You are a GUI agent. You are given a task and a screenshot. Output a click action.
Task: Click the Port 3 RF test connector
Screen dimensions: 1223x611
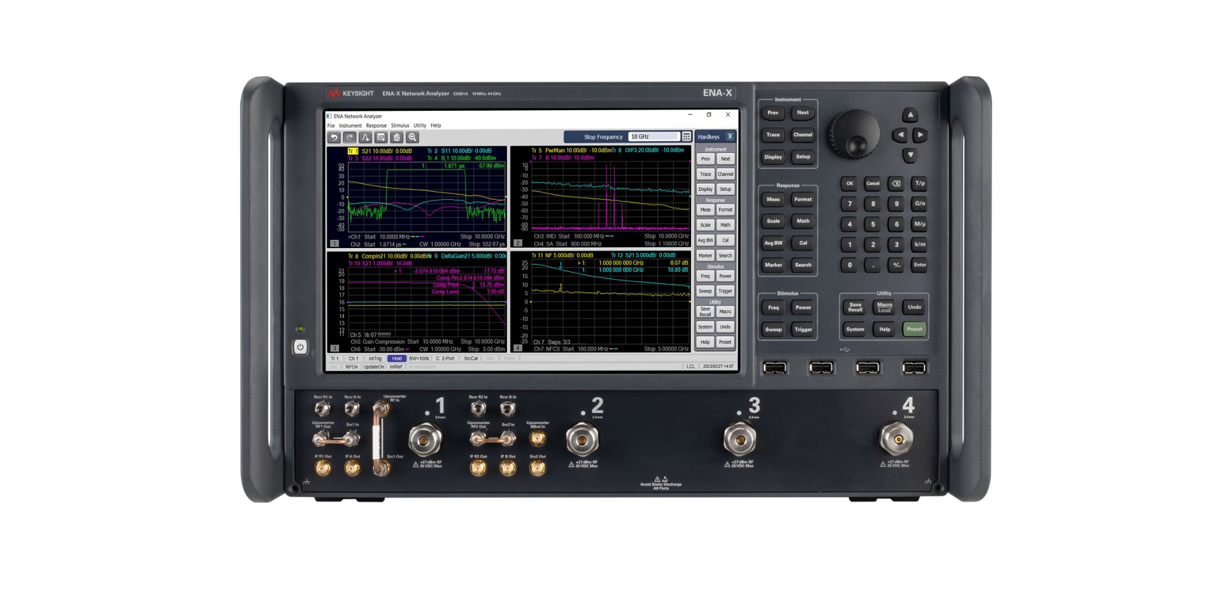tap(740, 439)
